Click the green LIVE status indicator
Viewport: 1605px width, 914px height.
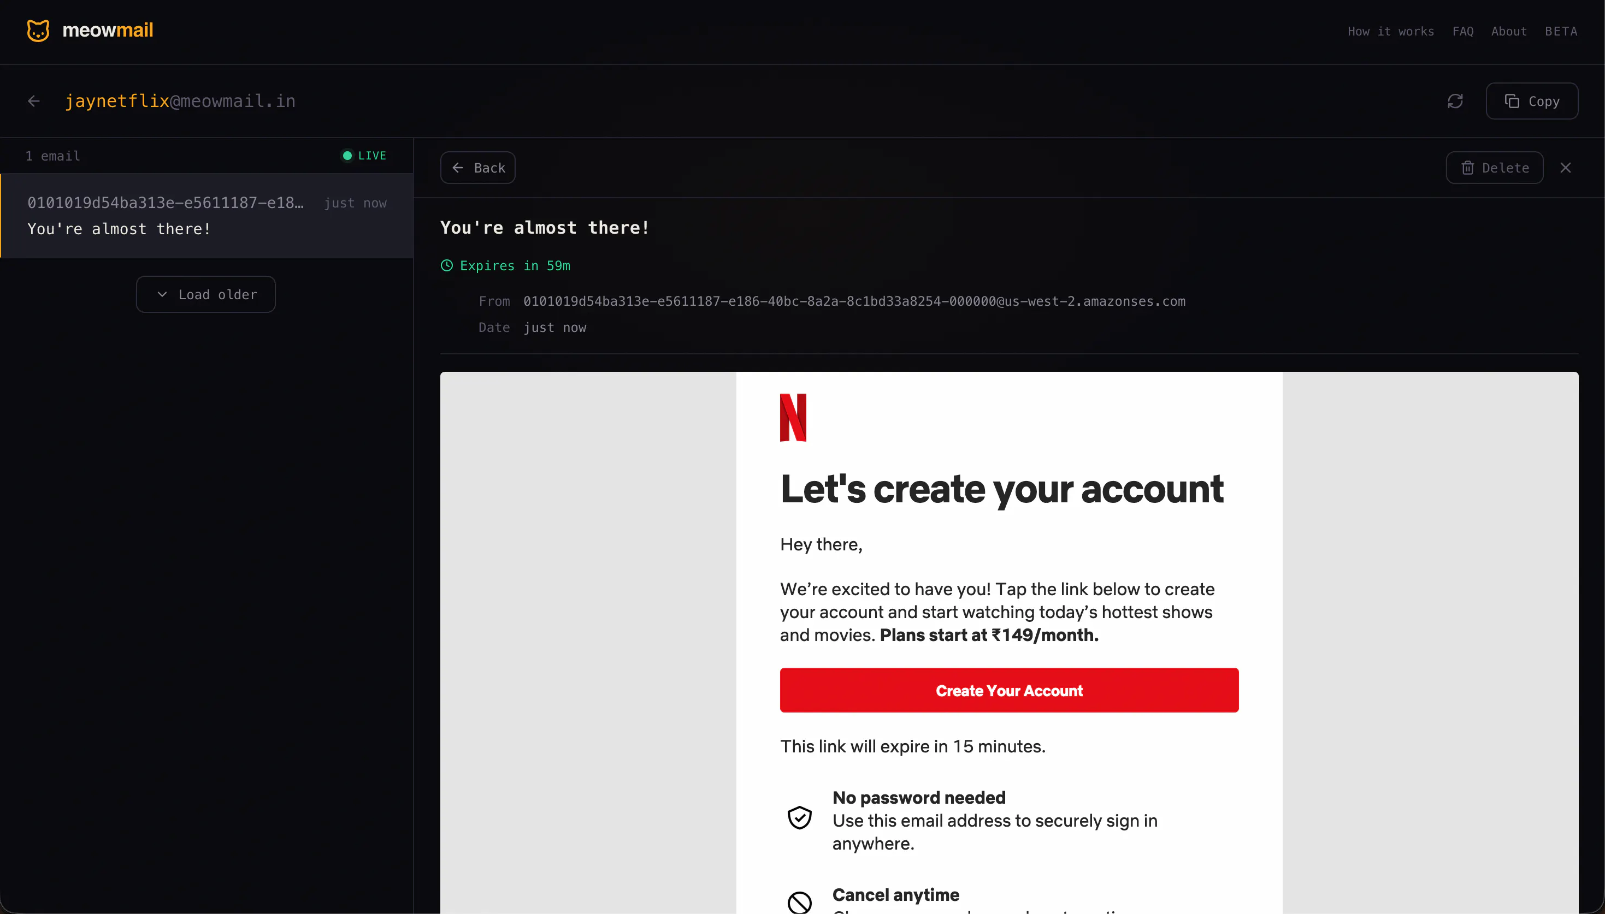364,156
